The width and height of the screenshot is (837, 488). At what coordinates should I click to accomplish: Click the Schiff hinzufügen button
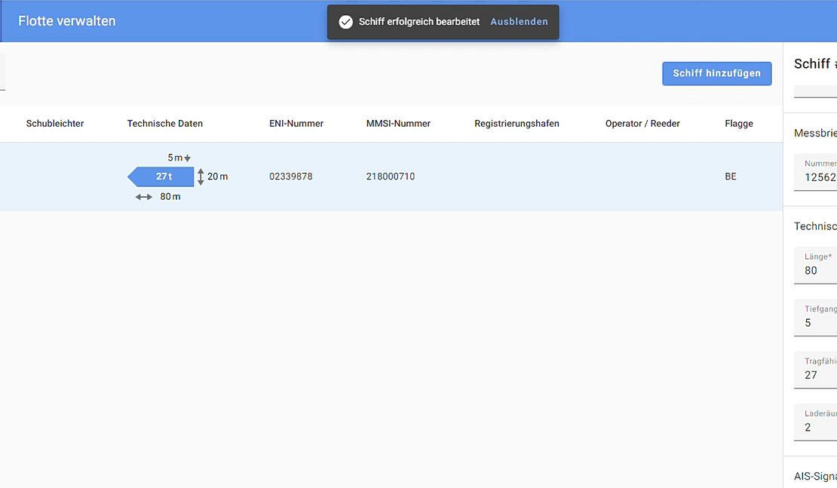click(x=717, y=74)
